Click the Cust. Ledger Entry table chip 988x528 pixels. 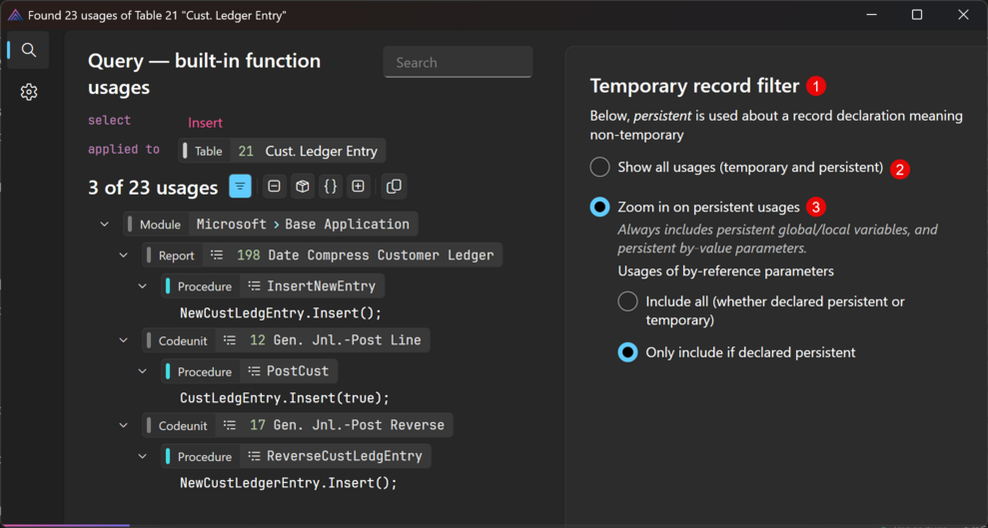(x=283, y=152)
